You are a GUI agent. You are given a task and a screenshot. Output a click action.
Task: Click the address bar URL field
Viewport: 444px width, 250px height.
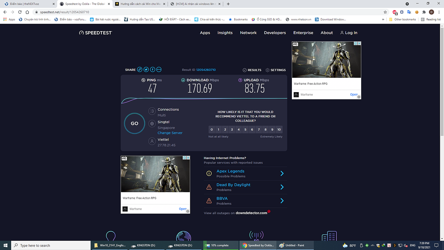coord(207,12)
